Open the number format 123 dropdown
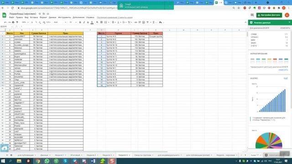This screenshot has width=292, height=164. (48, 22)
